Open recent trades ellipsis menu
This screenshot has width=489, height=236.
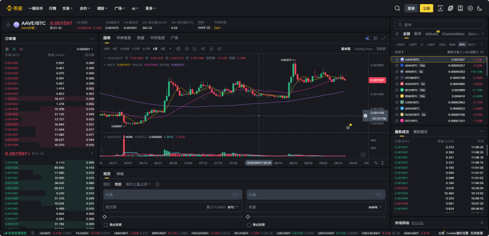[x=481, y=132]
